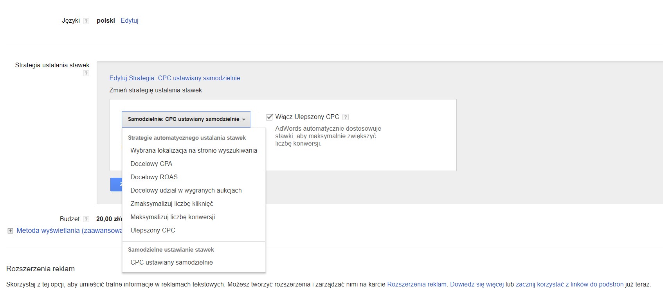Click help icon under Strategia ustalania stawek
Image resolution: width=663 pixels, height=299 pixels.
pos(86,73)
